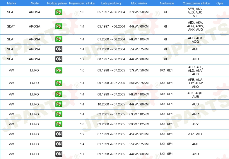Viewport: 229px width, 159px height.
Task: Click engine codes APE, AUA, BBY, AHW, AKQ
Action: click(195, 83)
